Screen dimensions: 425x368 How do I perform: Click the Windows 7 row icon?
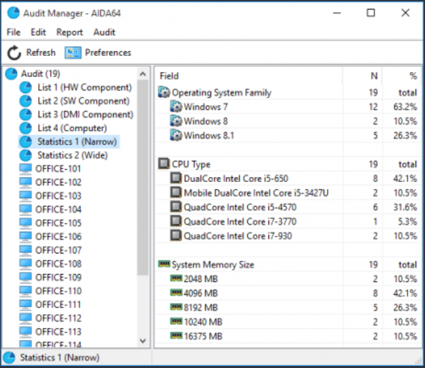tap(176, 106)
